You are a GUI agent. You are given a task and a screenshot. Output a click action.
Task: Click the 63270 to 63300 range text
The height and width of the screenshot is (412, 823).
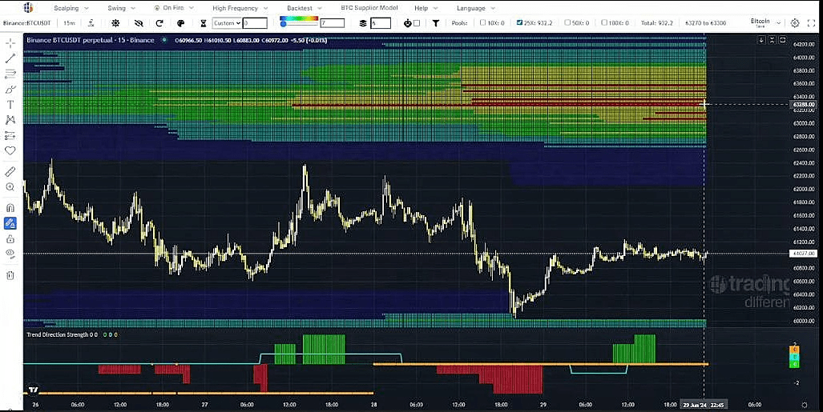pyautogui.click(x=706, y=23)
